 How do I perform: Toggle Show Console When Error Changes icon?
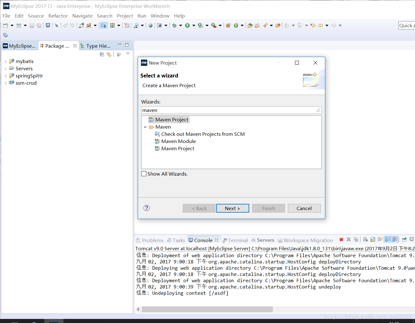click(395, 239)
